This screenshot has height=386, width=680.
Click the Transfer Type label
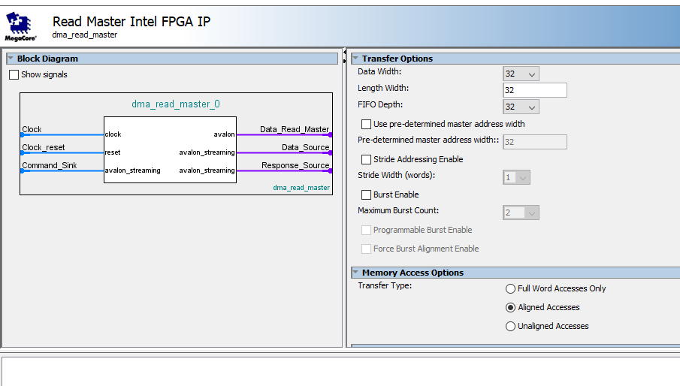[385, 285]
